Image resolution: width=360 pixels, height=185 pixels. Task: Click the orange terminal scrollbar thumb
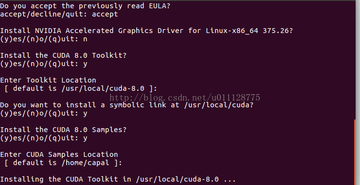click(x=355, y=152)
